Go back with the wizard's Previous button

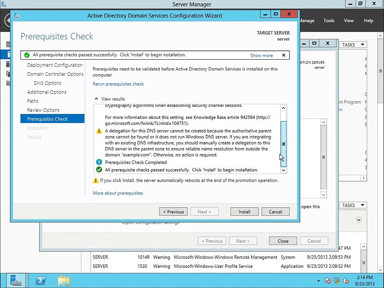pos(173,212)
